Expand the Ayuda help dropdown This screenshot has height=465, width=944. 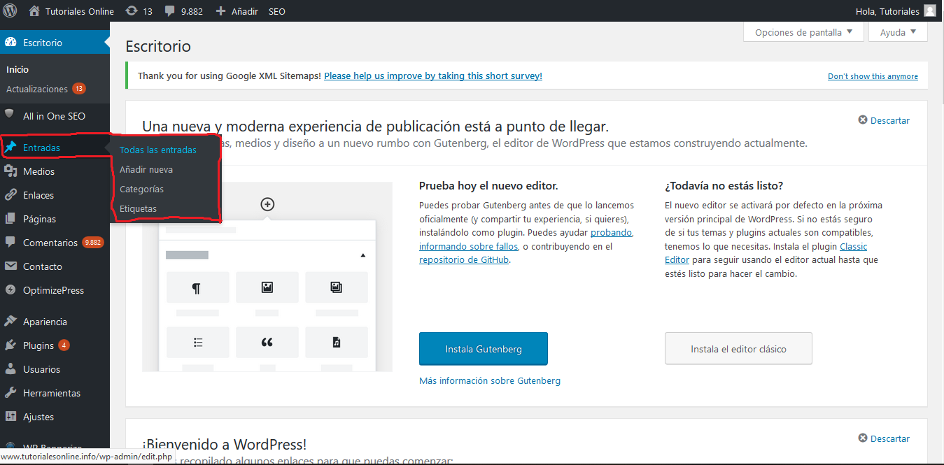(x=898, y=32)
